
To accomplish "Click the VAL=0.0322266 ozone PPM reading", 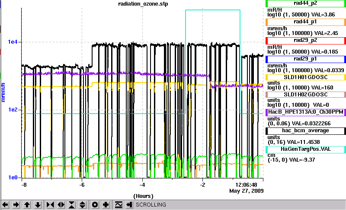I will [311, 124].
